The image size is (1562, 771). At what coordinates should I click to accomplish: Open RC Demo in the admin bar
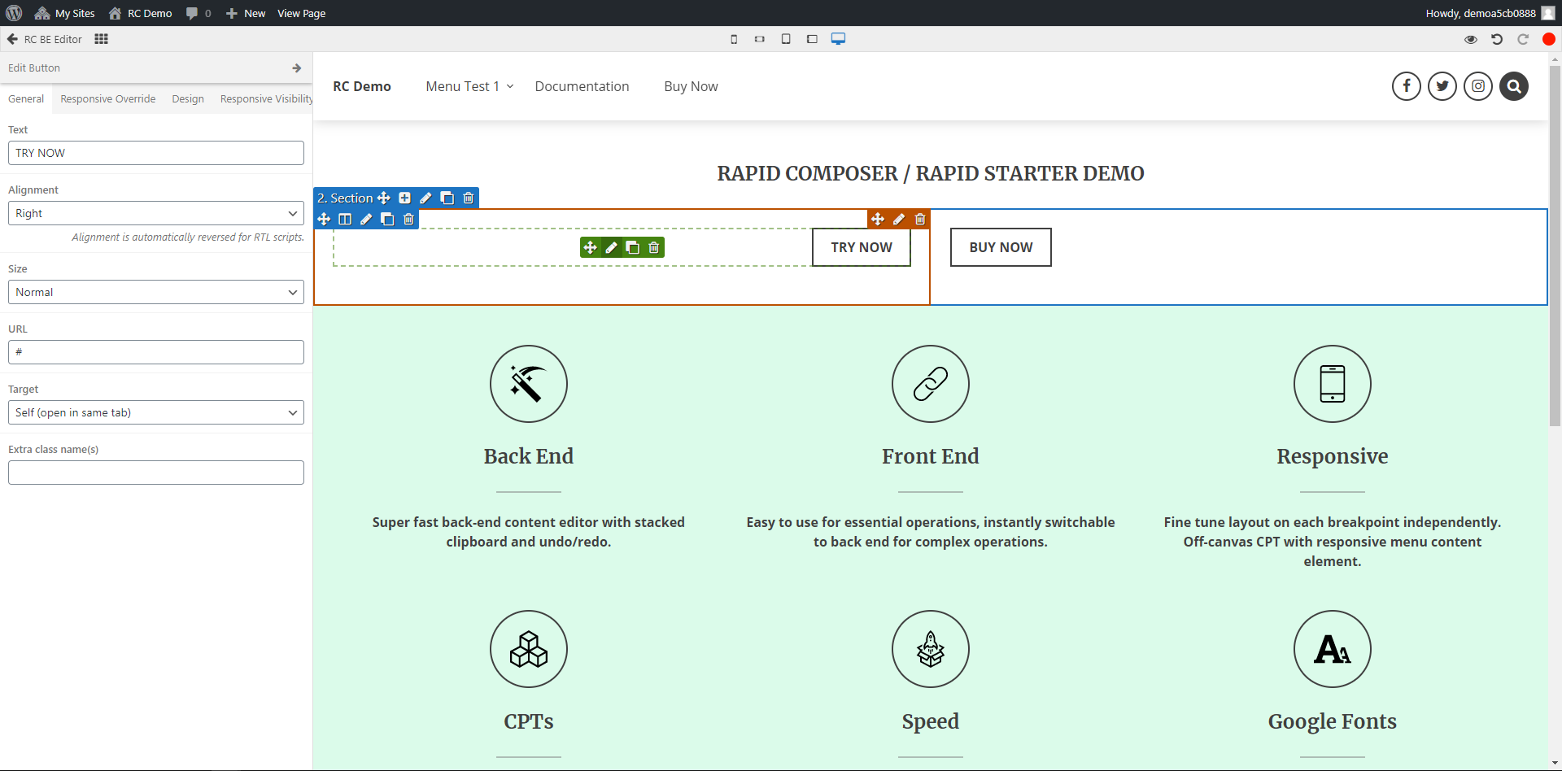pos(141,13)
